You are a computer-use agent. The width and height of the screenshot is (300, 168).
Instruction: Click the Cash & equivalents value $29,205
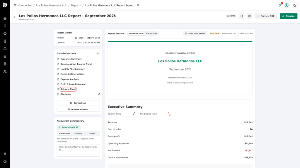point(248,157)
